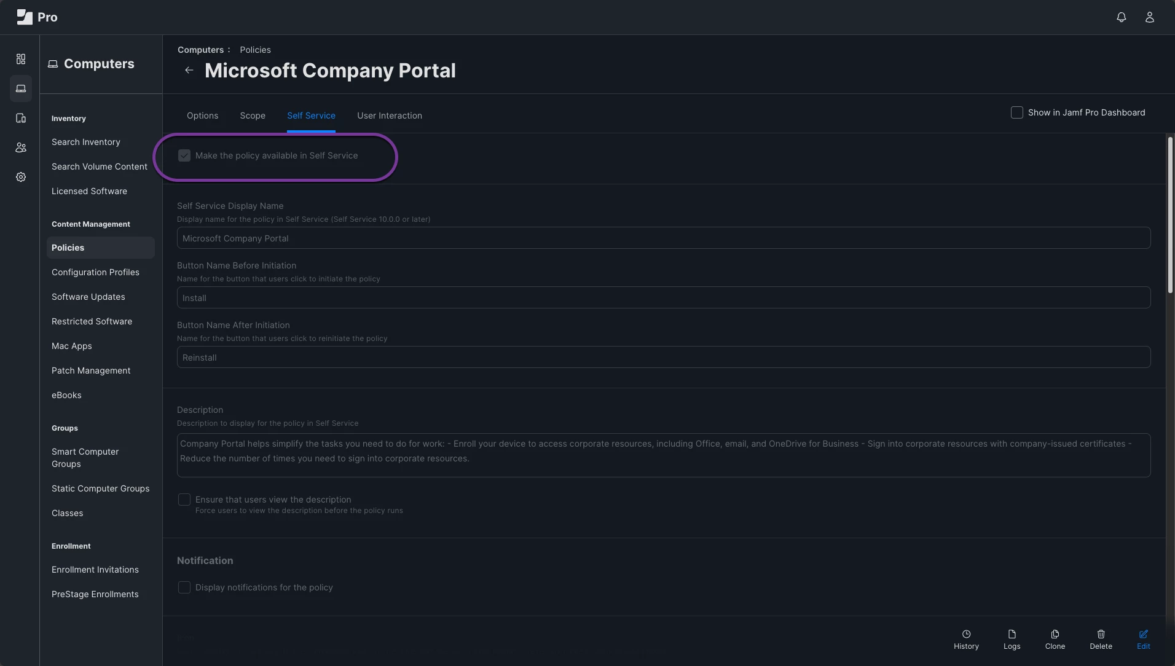This screenshot has width=1175, height=666.
Task: Select Policies in the sidebar
Action: click(x=101, y=248)
